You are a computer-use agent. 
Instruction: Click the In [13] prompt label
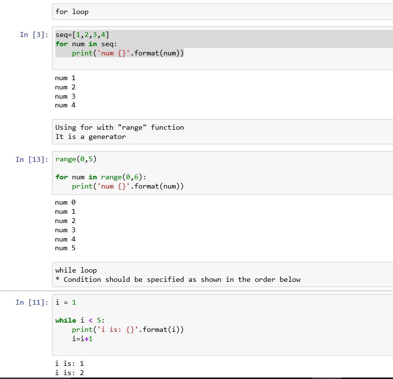pos(32,159)
